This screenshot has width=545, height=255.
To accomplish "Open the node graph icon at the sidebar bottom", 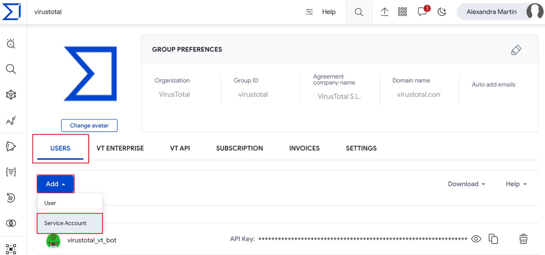I will tap(11, 249).
